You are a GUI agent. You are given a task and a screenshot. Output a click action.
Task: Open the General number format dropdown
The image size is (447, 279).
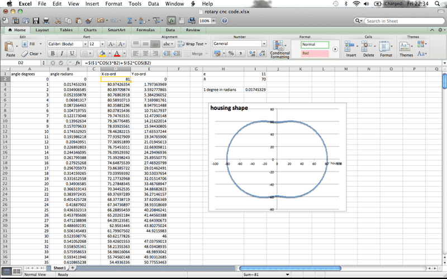(263, 44)
